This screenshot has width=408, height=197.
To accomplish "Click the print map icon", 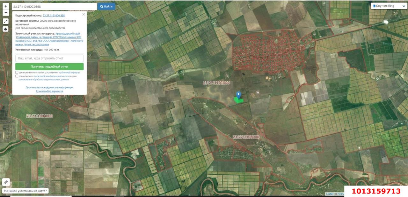I will pyautogui.click(x=6, y=29).
